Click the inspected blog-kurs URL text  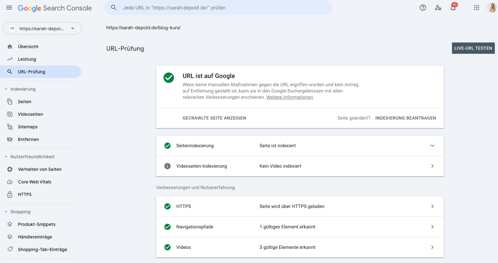143,28
